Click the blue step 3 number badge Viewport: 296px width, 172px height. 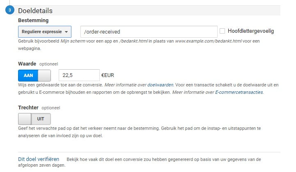coord(9,11)
